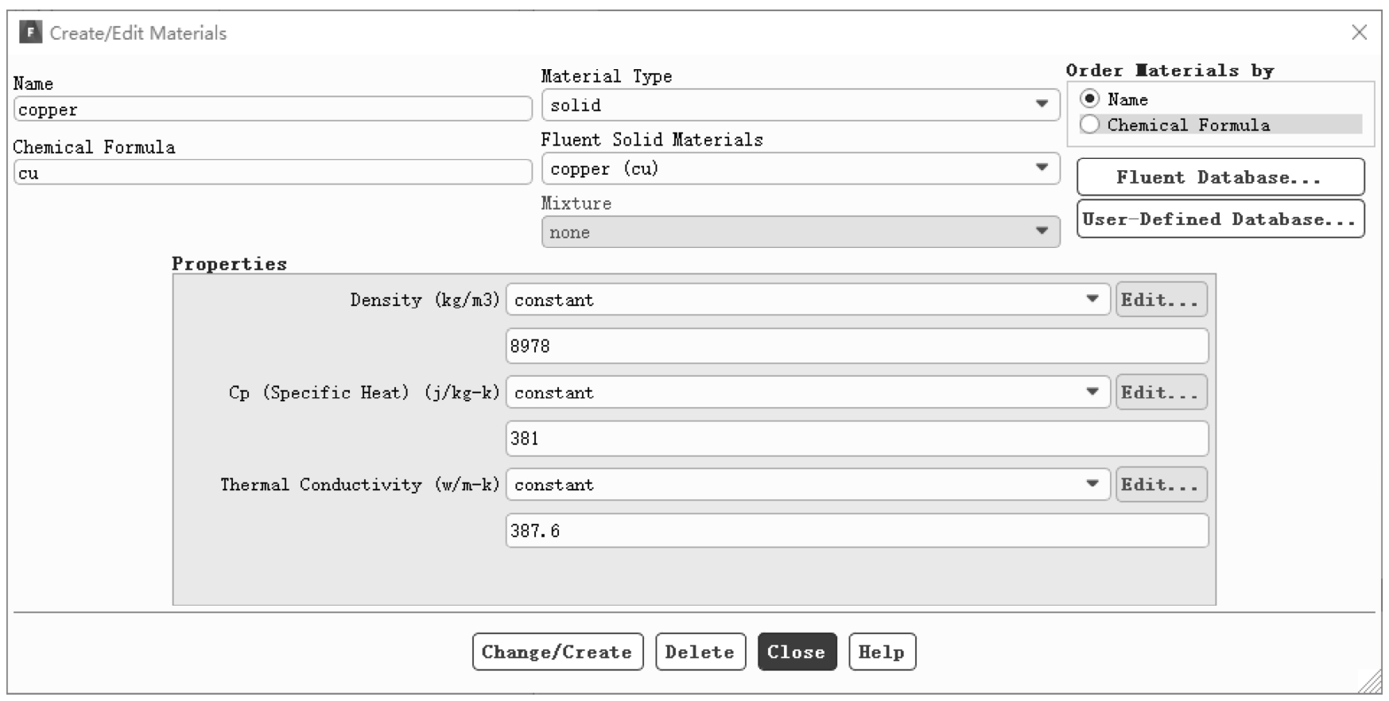Close the Create/Edit Materials dialog with X
The width and height of the screenshot is (1389, 701).
point(1359,33)
